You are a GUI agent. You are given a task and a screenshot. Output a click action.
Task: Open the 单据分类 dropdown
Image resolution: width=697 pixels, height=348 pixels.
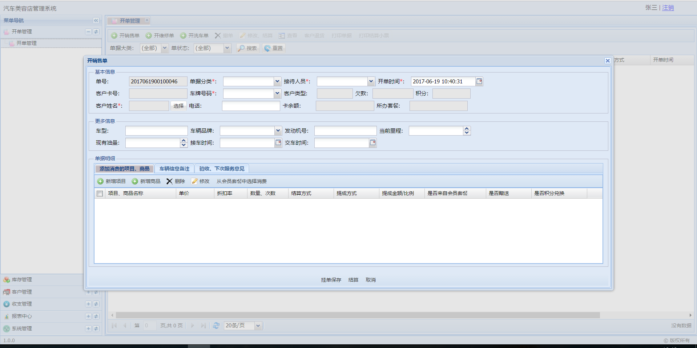coord(277,82)
